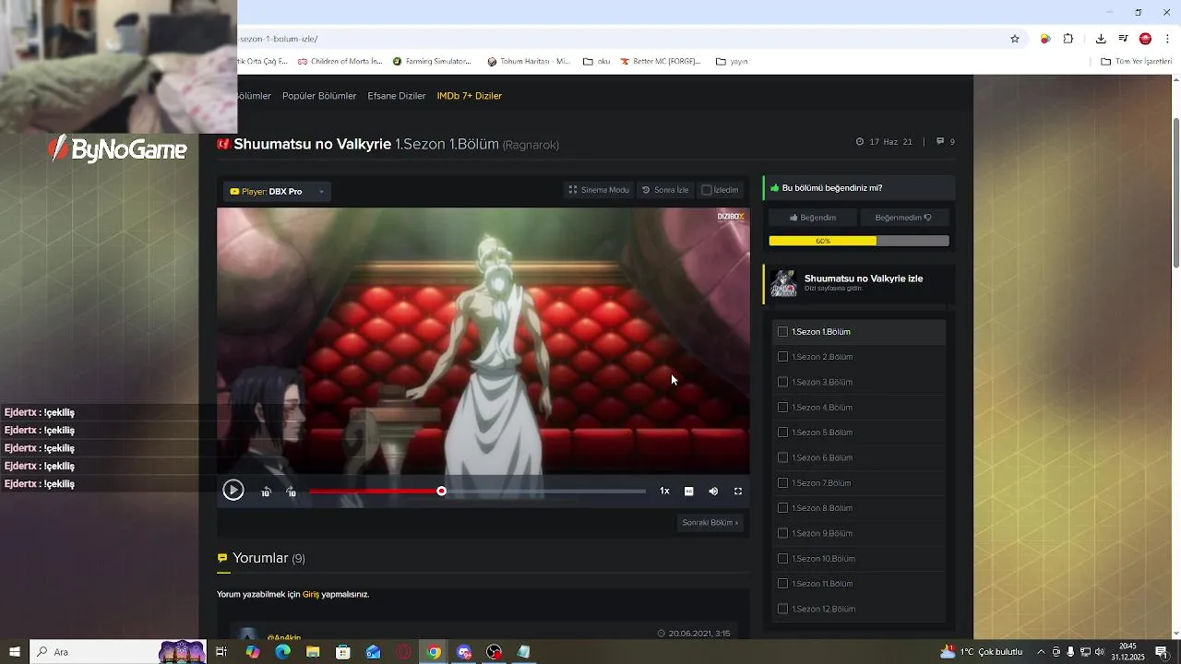Open the 1.Sezon 10.Bölüm episode link

[x=824, y=559]
